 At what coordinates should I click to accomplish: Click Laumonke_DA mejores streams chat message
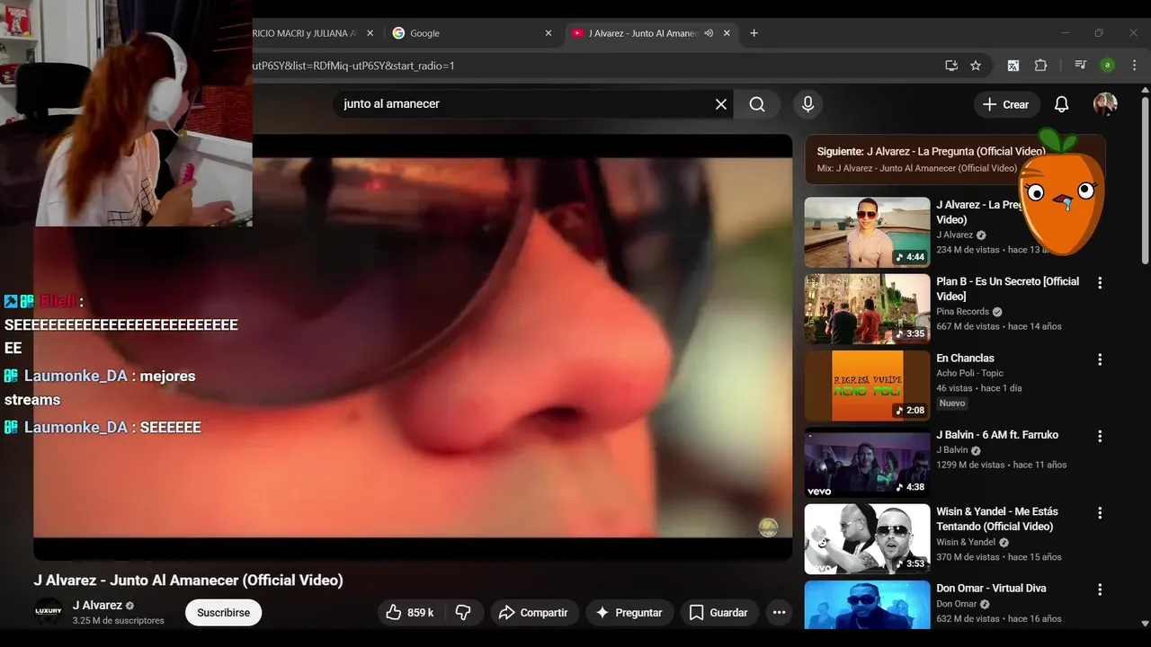100,387
